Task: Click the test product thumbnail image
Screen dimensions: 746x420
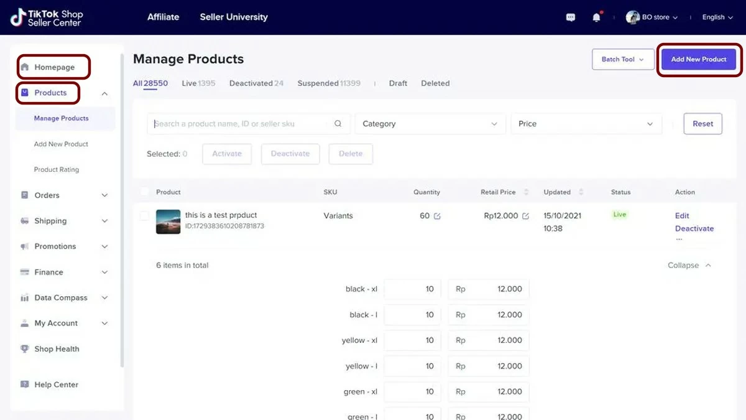Action: pos(168,222)
